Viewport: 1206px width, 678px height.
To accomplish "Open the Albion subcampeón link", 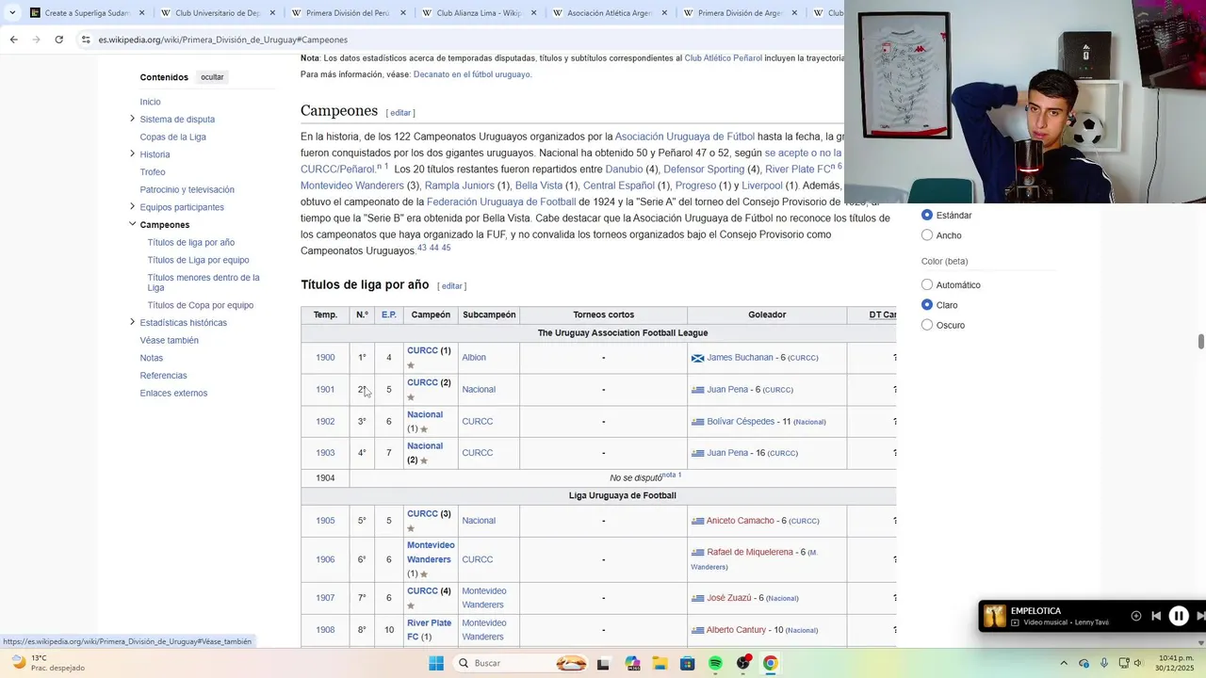I will click(474, 358).
